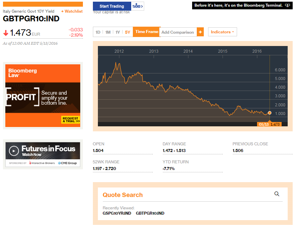Click the Quote Search field
The height and width of the screenshot is (229, 298).
point(192,195)
